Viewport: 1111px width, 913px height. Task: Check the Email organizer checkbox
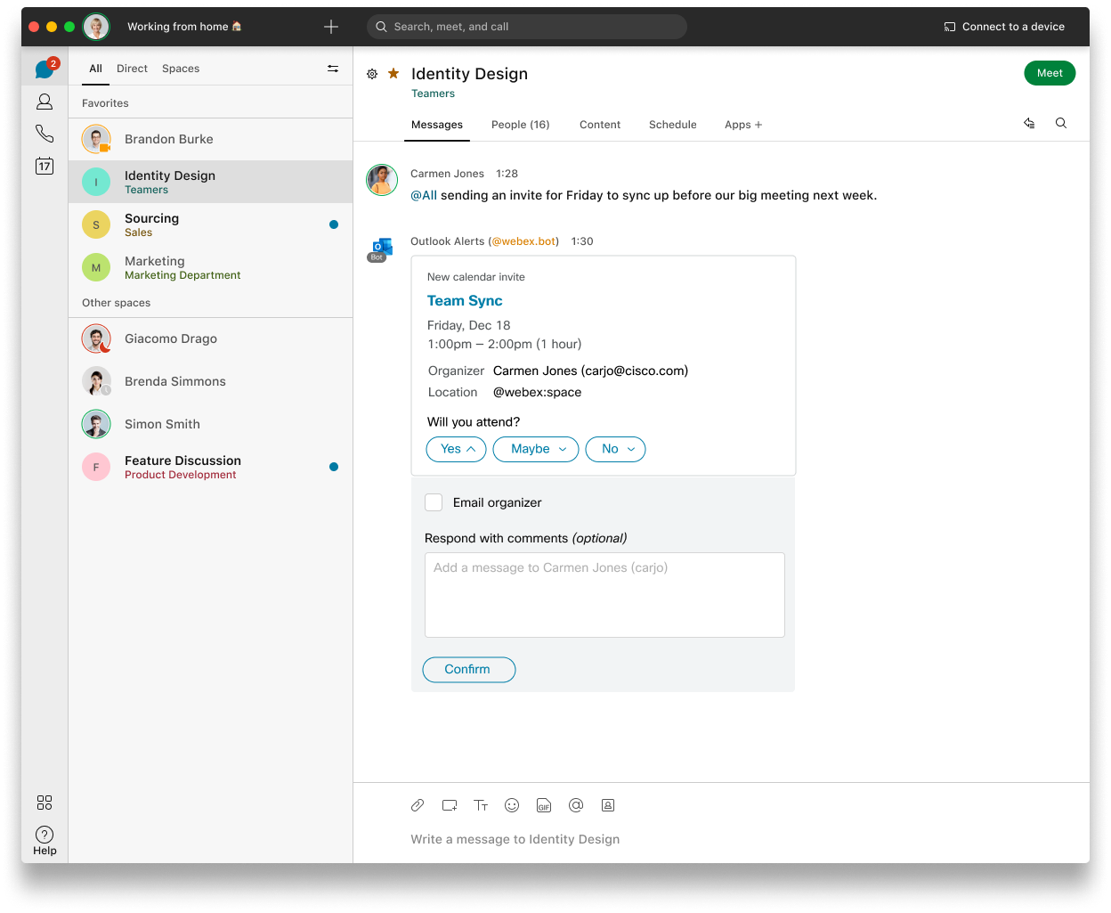(434, 502)
